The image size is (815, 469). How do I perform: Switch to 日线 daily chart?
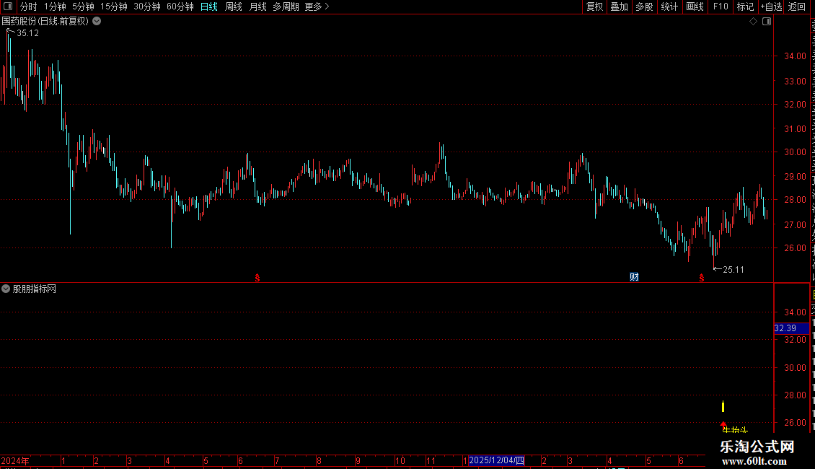click(209, 6)
